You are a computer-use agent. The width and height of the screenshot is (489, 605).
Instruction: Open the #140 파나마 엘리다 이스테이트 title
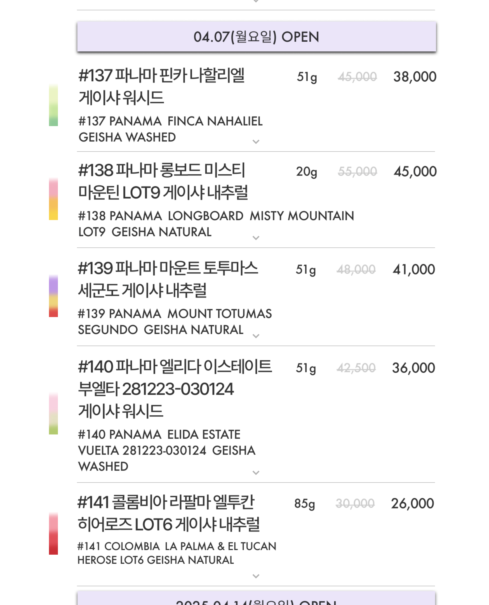tap(175, 389)
